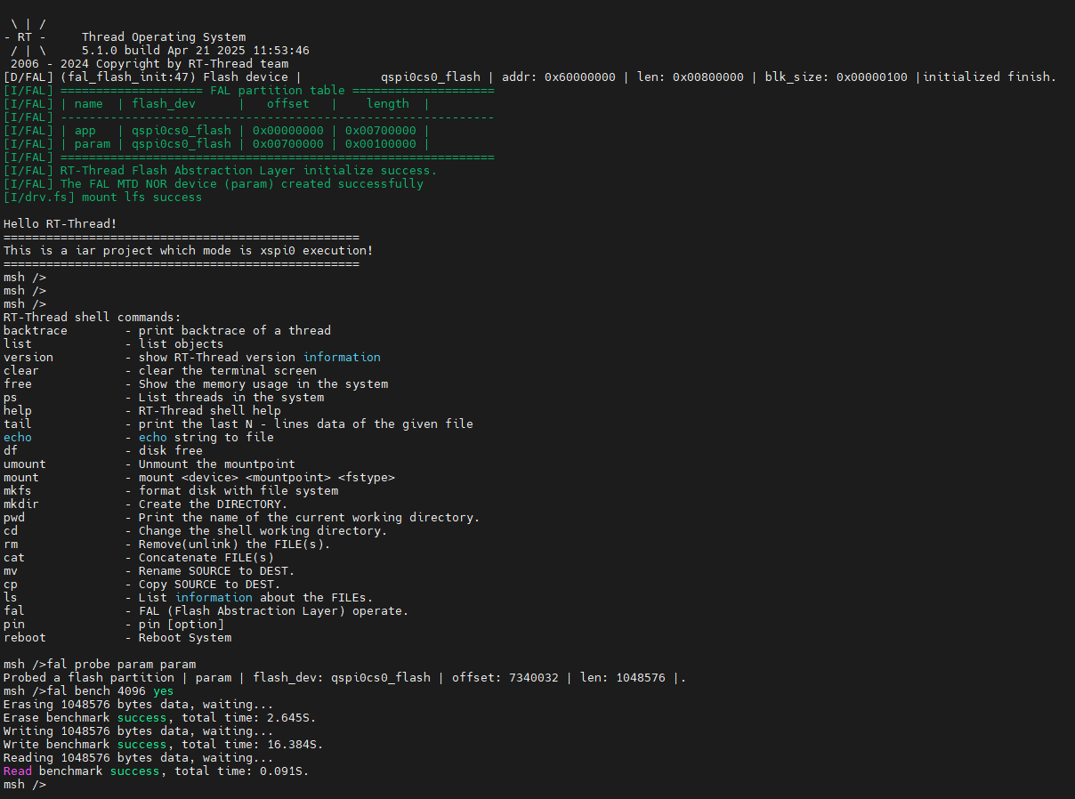Click the 'fal bench 4096 yes' command line
The image size is (1075, 799).
(x=89, y=691)
